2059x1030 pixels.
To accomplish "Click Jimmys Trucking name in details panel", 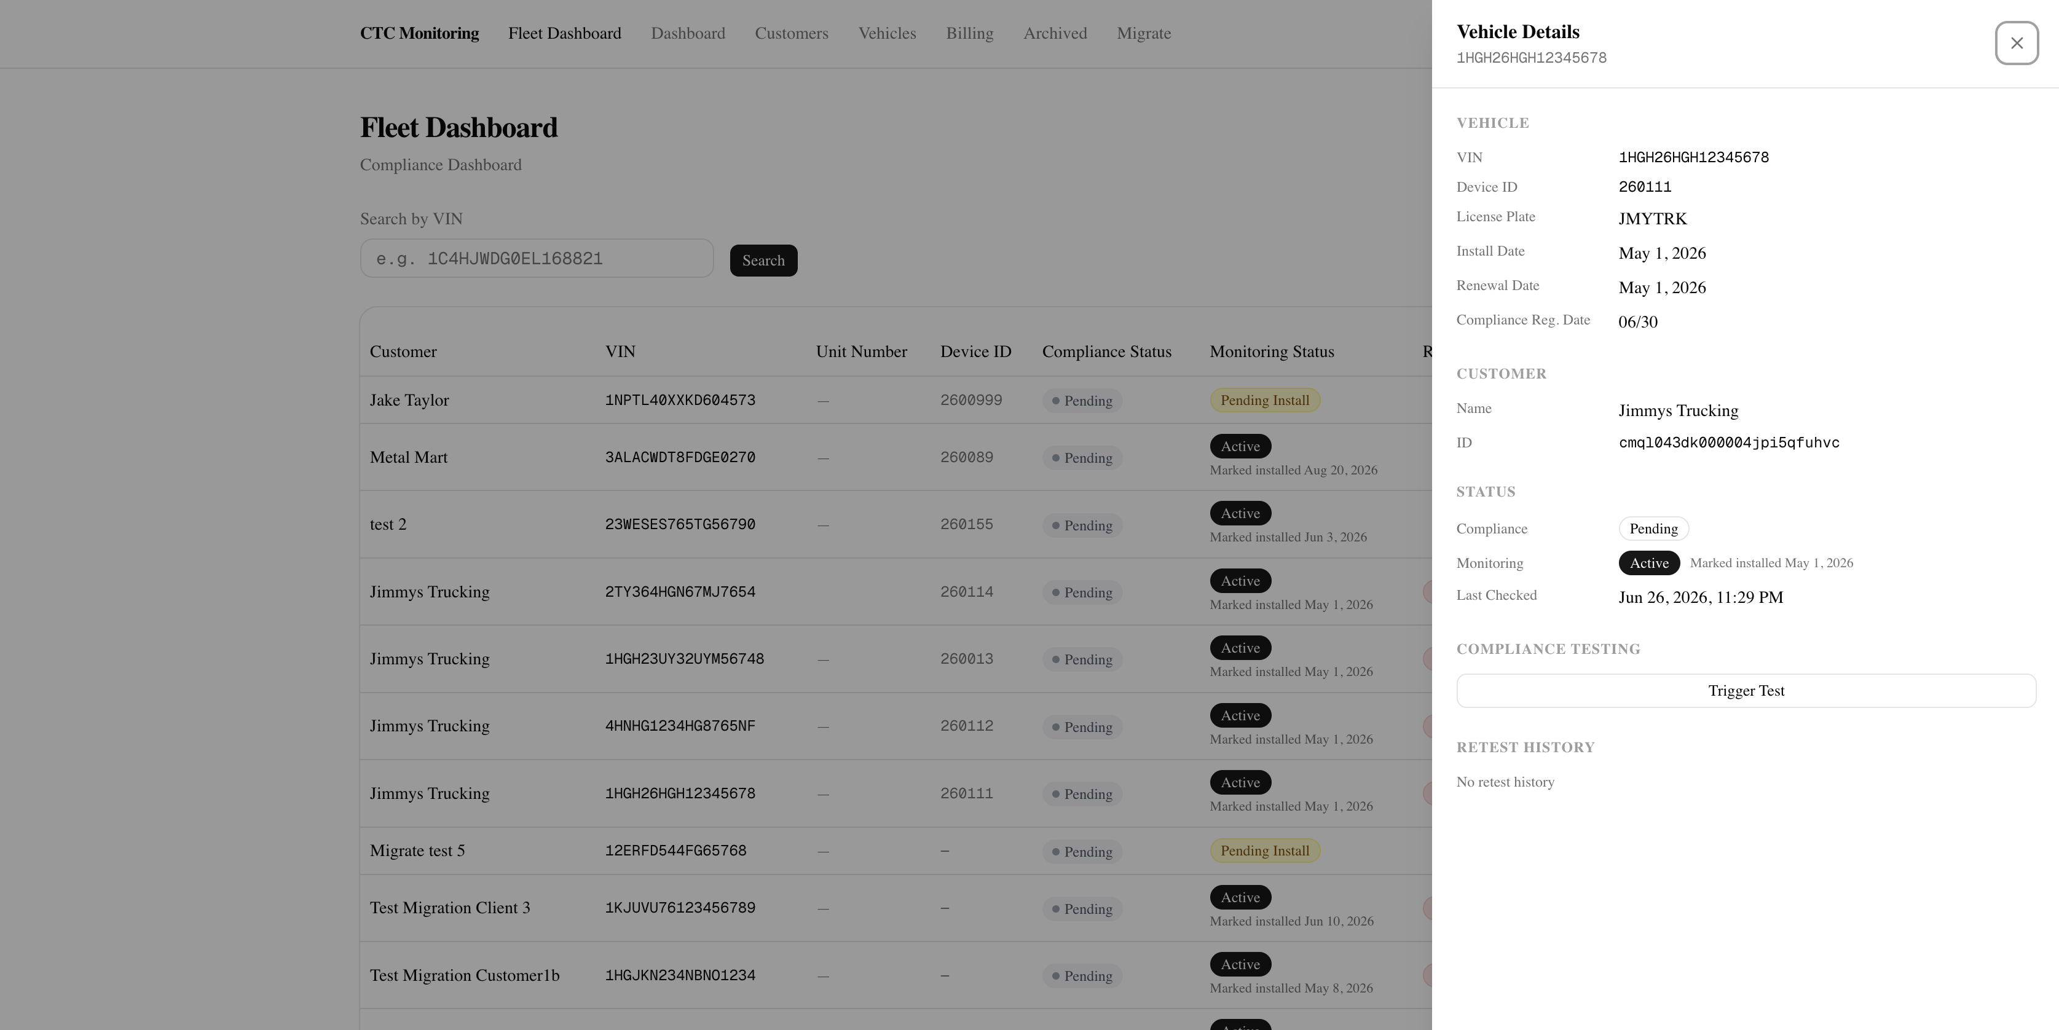I will [1679, 411].
